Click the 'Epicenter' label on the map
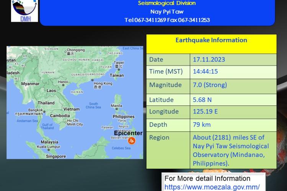Viewport: 287px width, 191px height. point(128,133)
